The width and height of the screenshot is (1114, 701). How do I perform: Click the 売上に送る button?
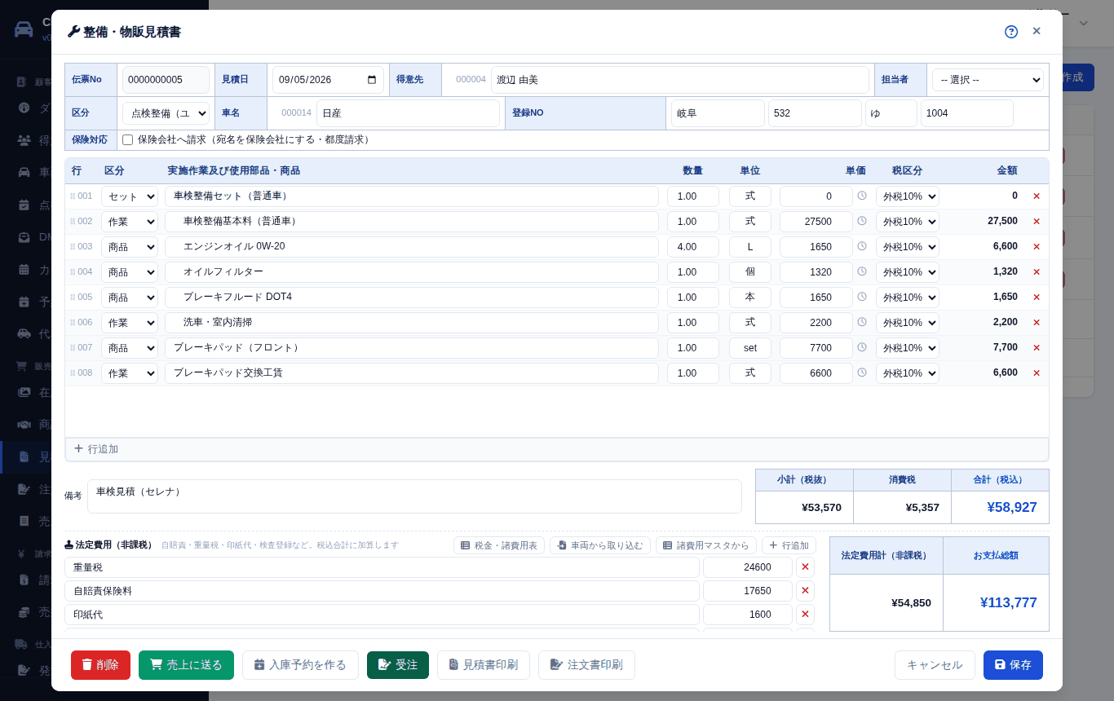pos(186,665)
